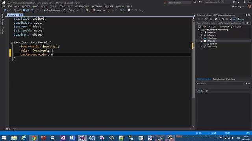The image size is (252, 141).
Task: Click the Save All toolbar icon
Action: [x=28, y=11]
